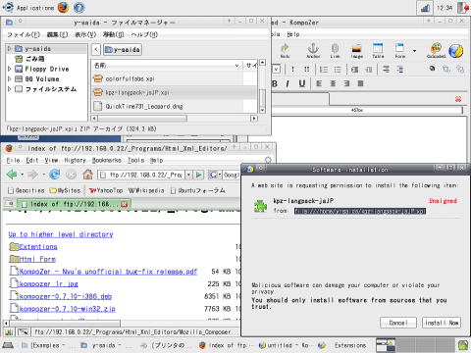Go to the Firefox Home page

point(87,175)
